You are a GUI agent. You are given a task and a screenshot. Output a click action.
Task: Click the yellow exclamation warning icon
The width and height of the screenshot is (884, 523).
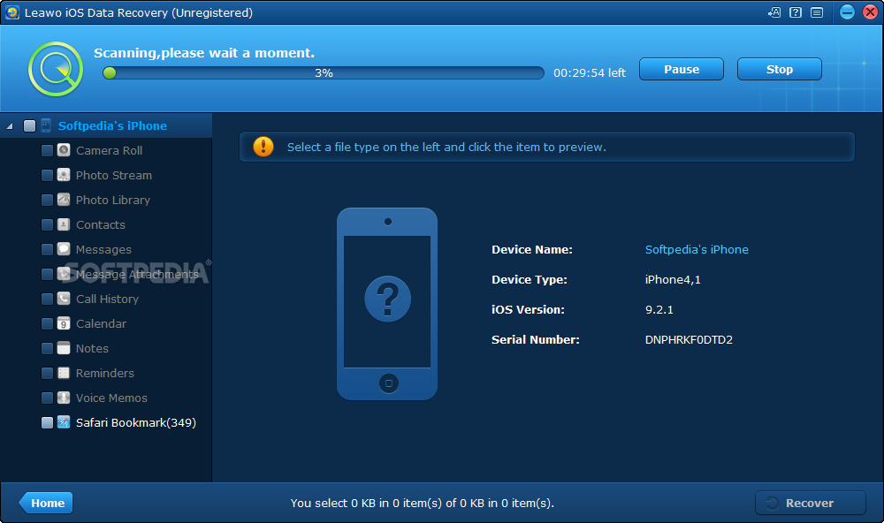click(x=263, y=147)
